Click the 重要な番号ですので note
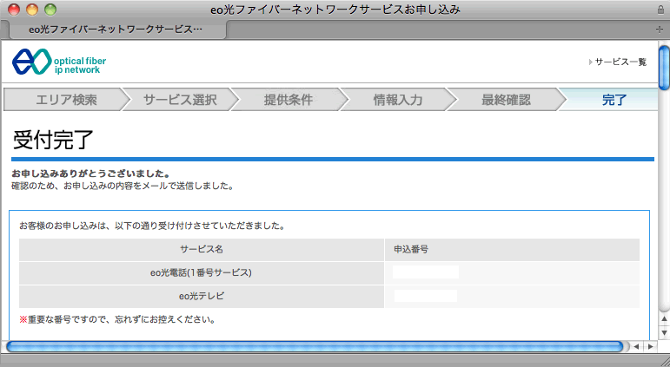 point(117,319)
